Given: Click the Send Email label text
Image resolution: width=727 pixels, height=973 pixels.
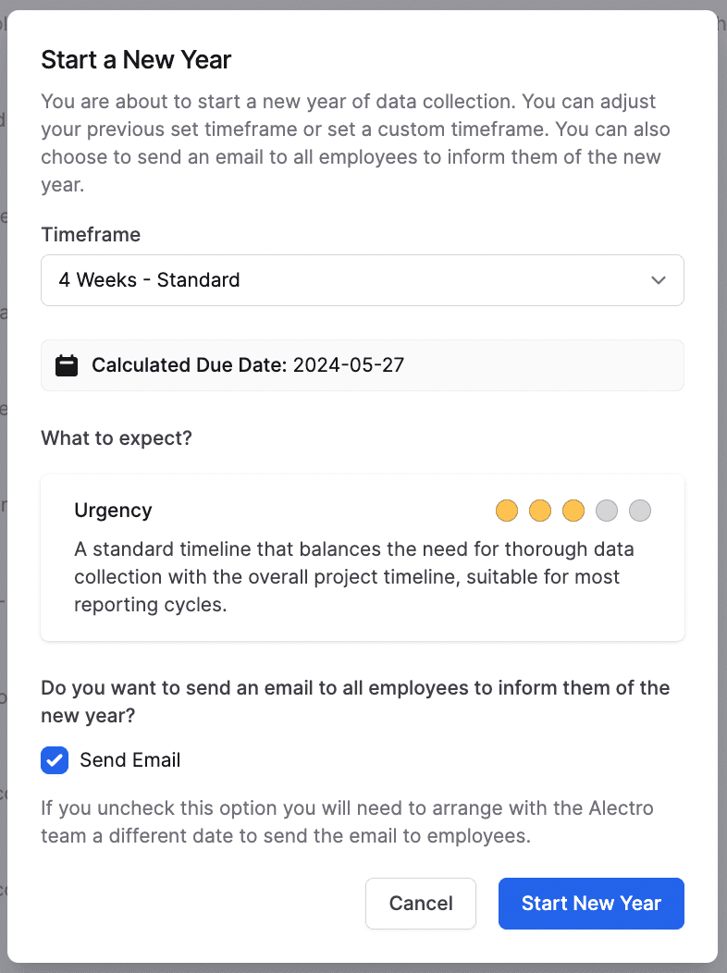Looking at the screenshot, I should pos(130,760).
